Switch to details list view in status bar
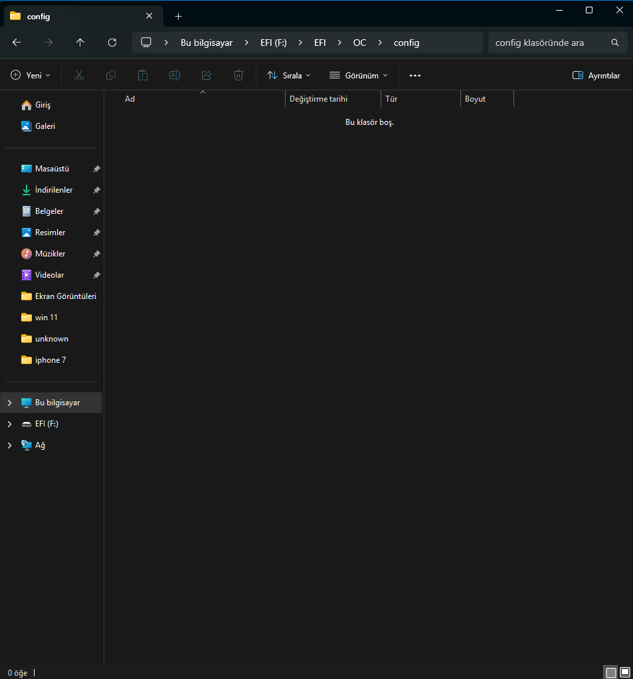 point(610,672)
